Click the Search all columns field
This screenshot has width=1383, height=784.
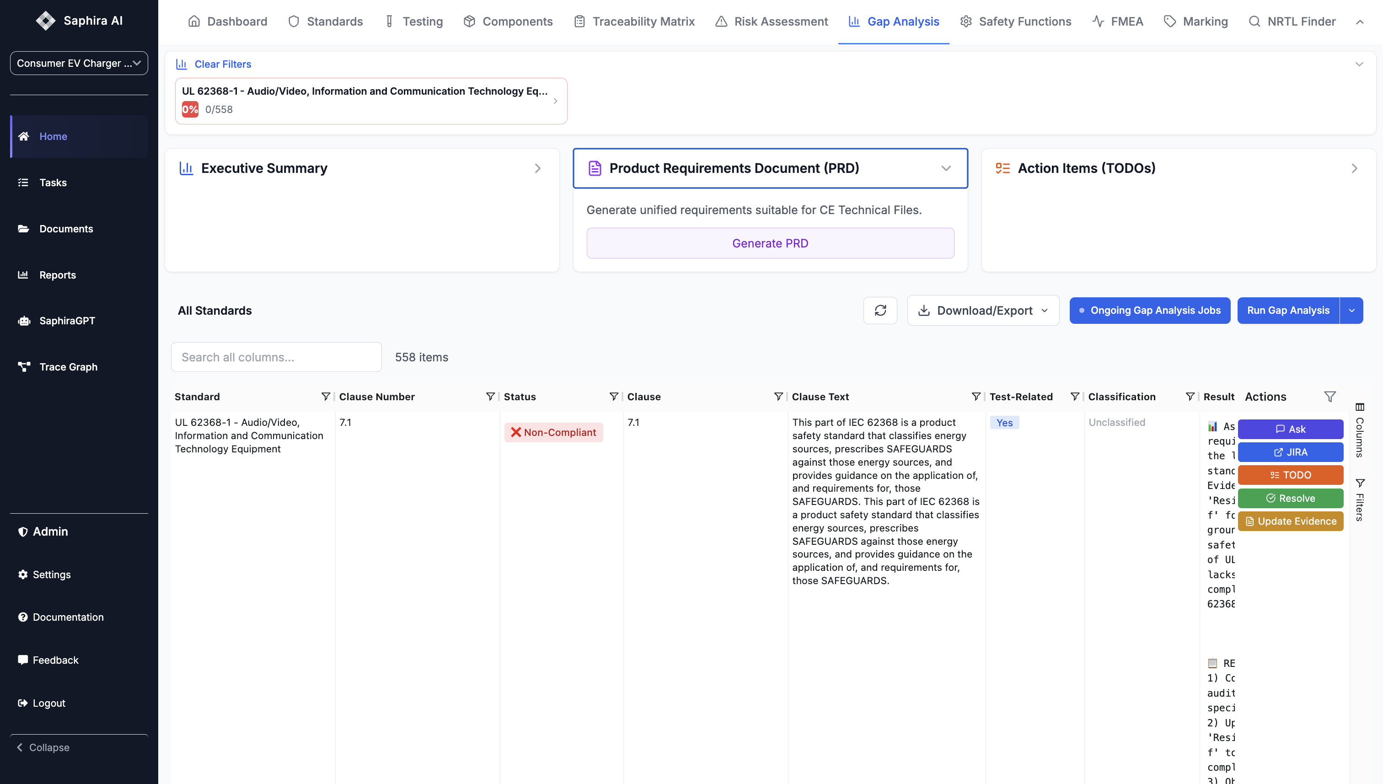(x=276, y=357)
